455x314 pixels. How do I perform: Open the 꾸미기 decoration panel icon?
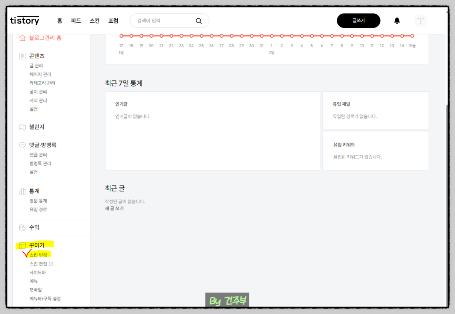point(22,245)
